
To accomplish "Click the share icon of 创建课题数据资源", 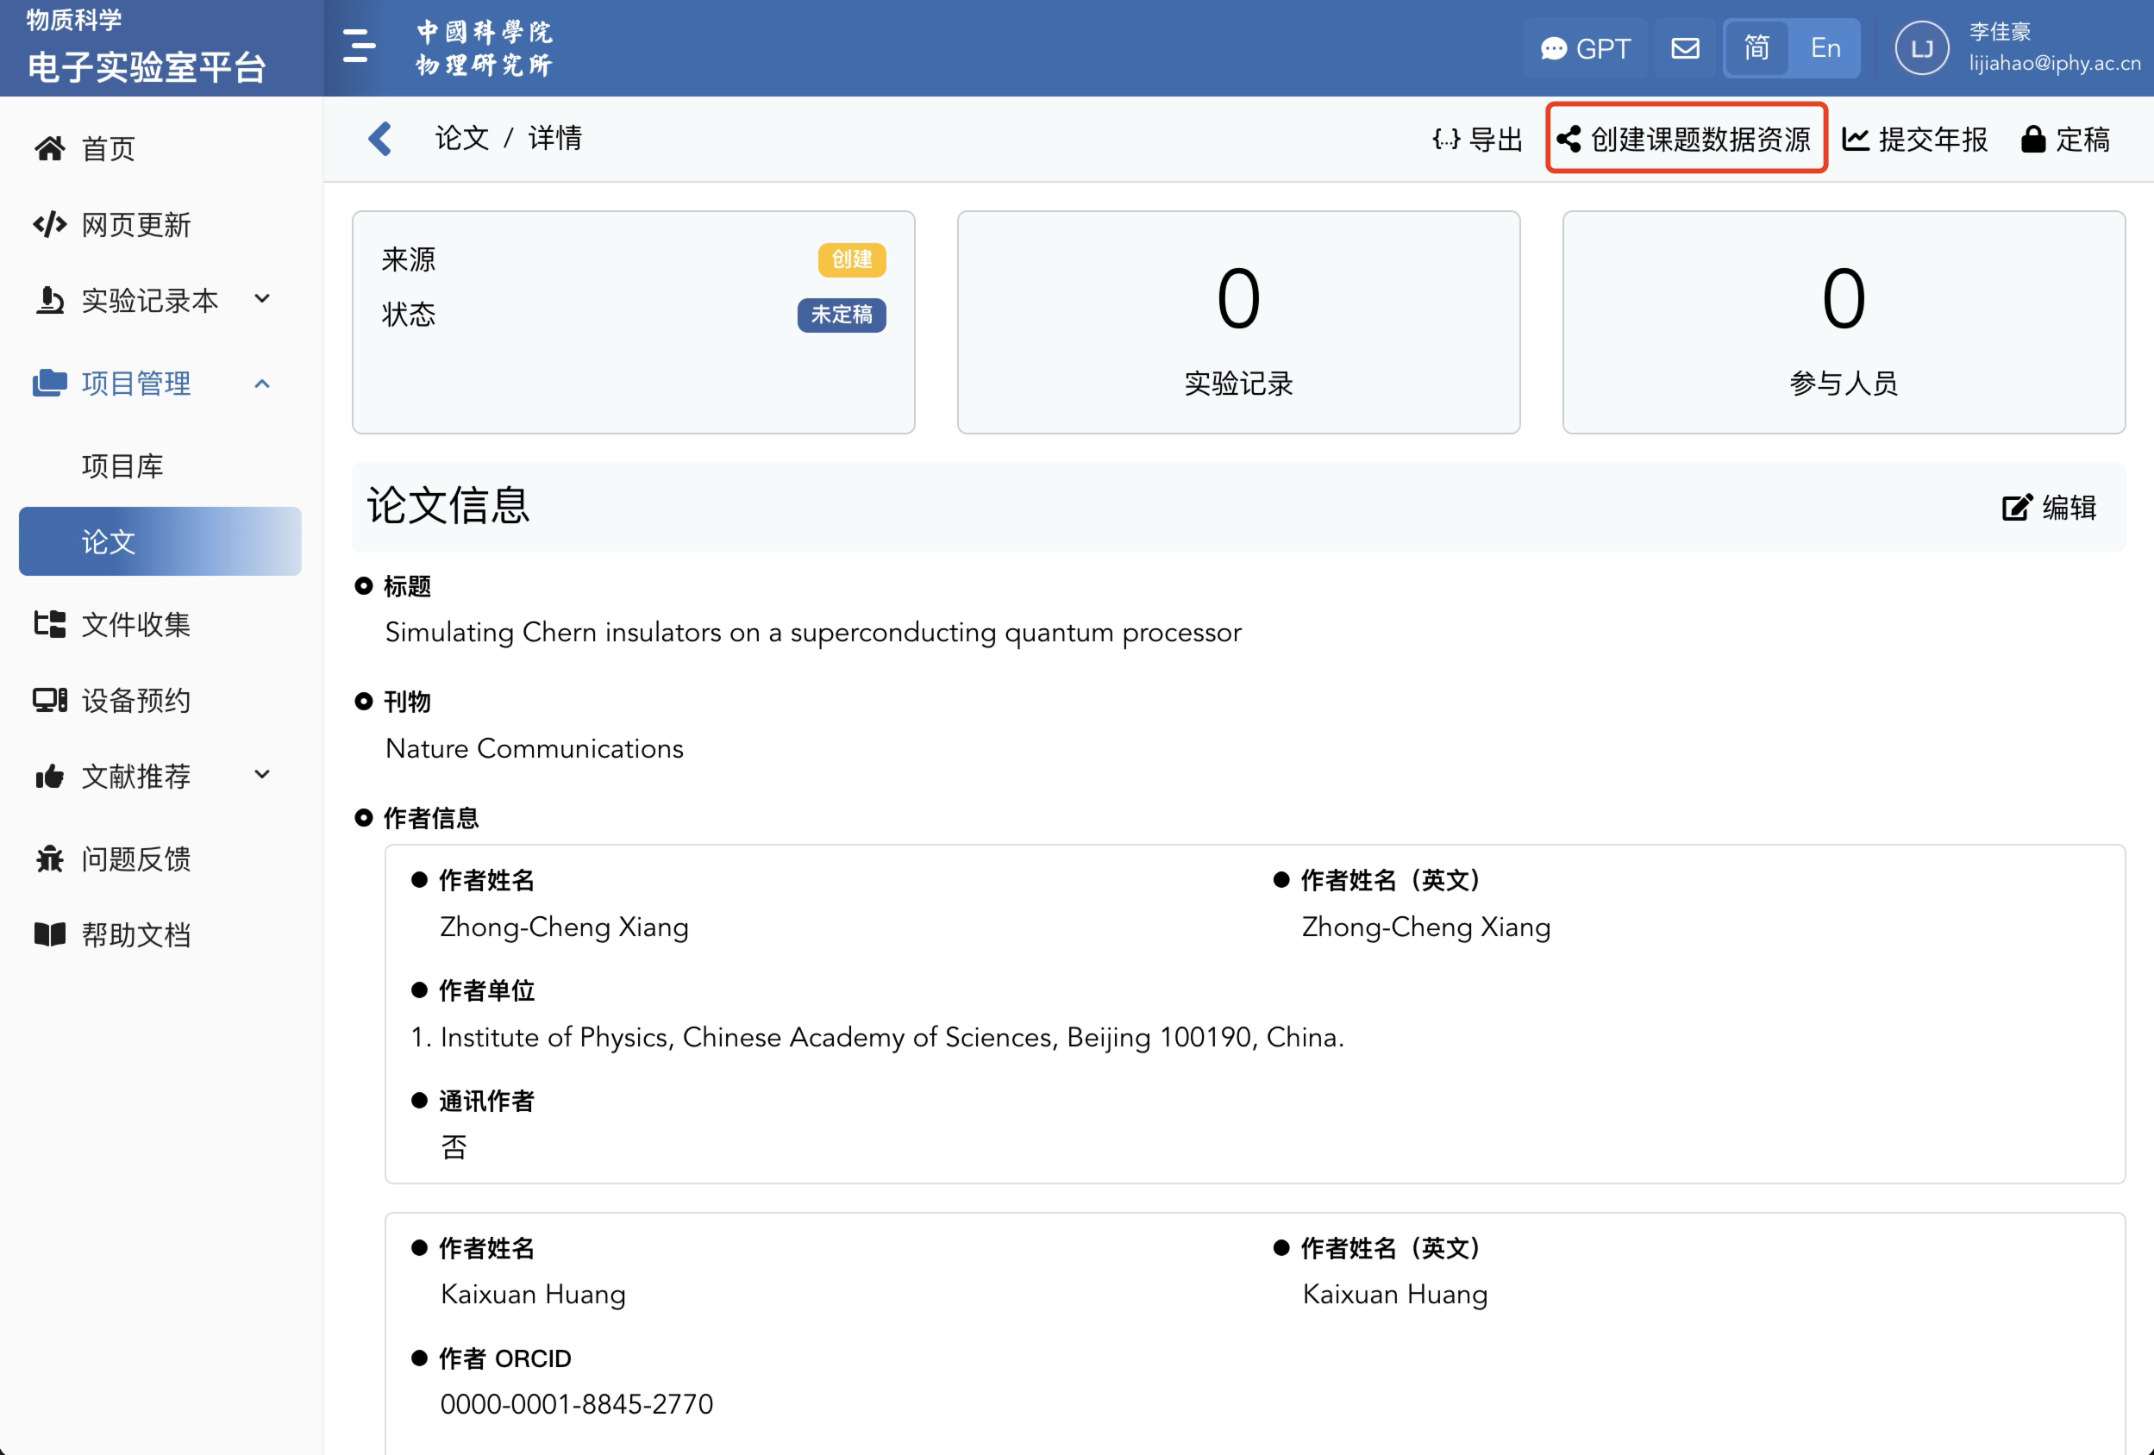I will click(1569, 140).
